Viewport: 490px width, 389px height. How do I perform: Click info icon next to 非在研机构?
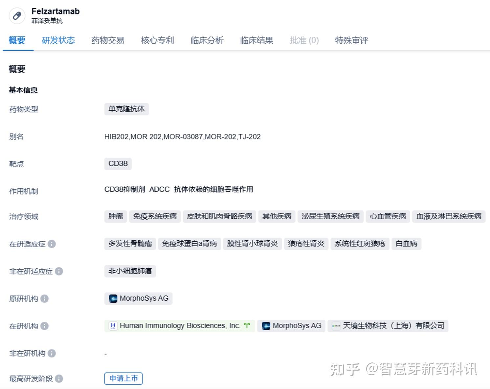(52, 353)
